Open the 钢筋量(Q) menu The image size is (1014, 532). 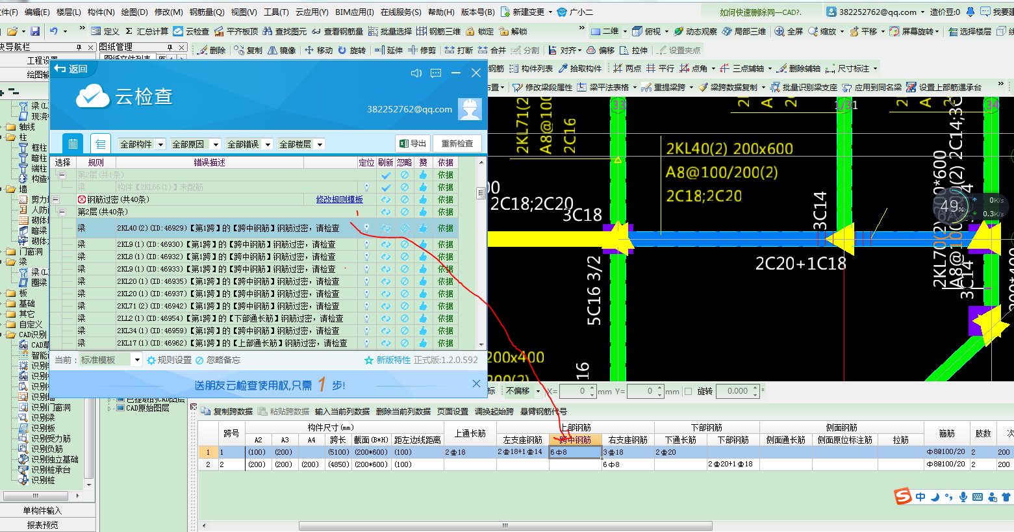(x=207, y=12)
